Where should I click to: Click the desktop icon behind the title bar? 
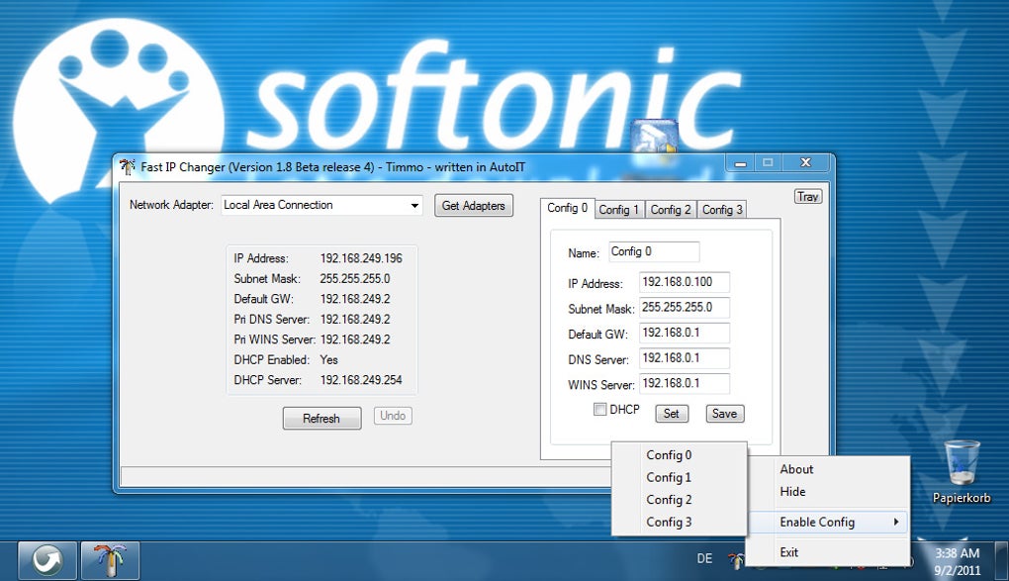[654, 136]
